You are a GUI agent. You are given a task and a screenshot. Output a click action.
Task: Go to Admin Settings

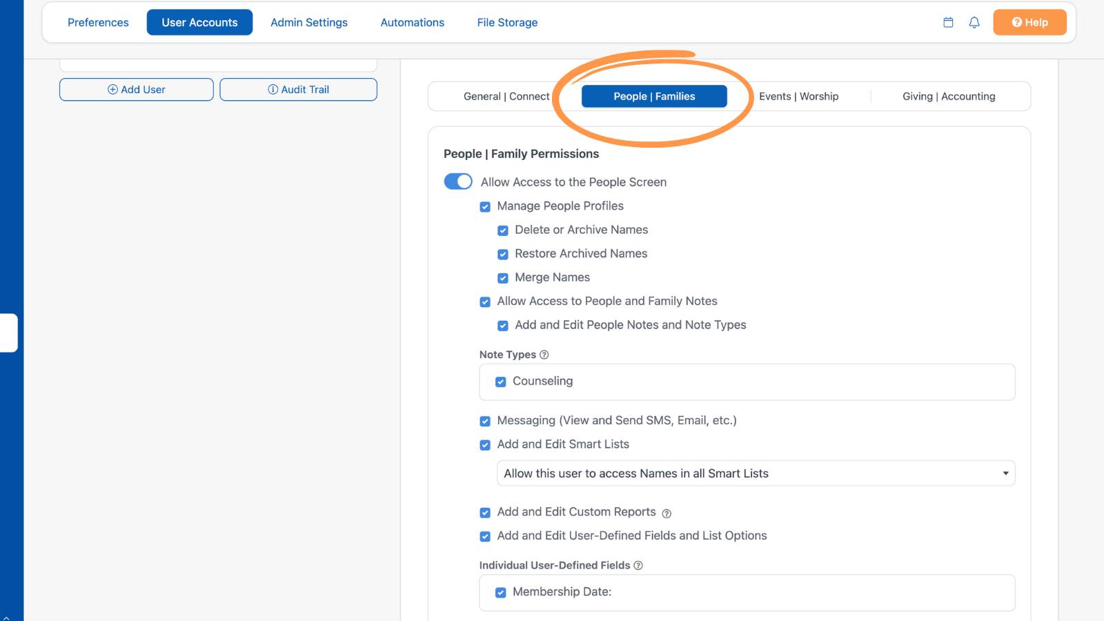coord(309,22)
